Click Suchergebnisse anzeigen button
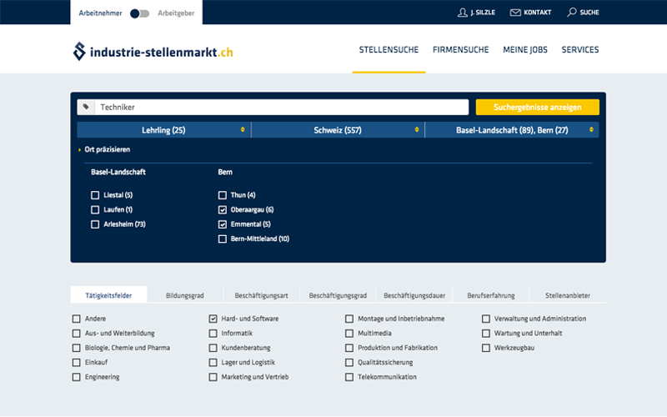The width and height of the screenshot is (667, 417). click(537, 108)
